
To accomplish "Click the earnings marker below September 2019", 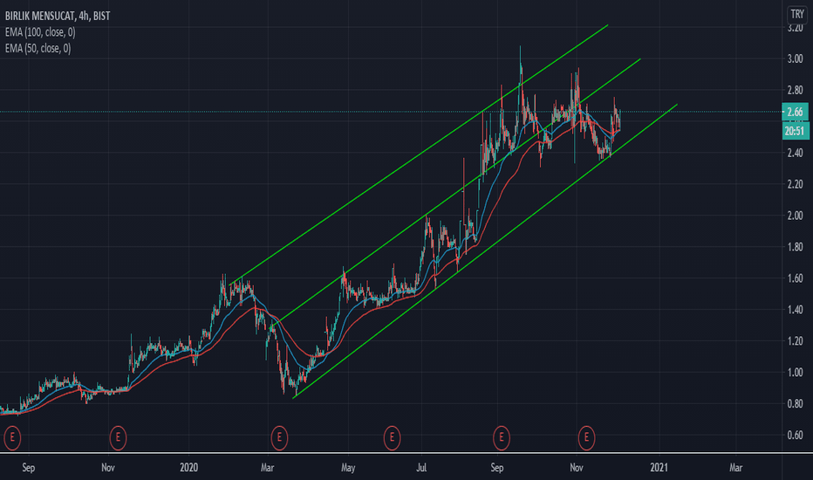I will 12,438.
